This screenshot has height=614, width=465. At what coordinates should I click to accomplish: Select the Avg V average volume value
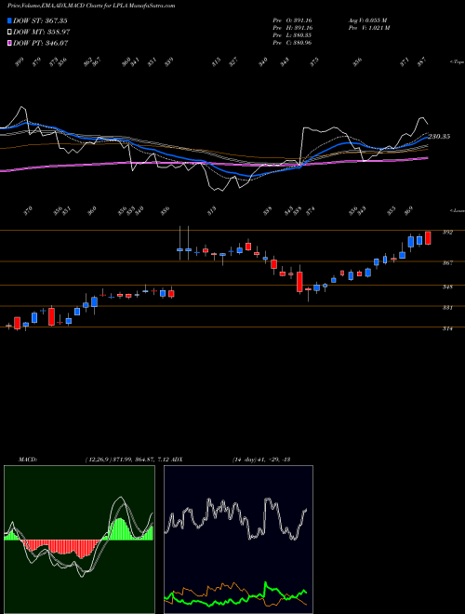pos(367,20)
